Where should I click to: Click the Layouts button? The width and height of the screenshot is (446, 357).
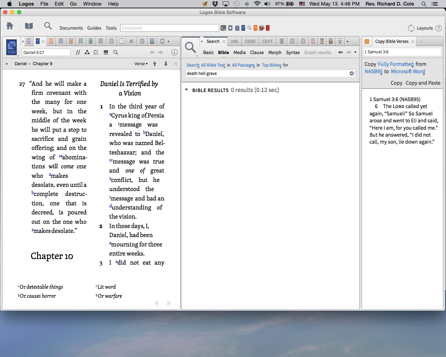click(x=425, y=28)
